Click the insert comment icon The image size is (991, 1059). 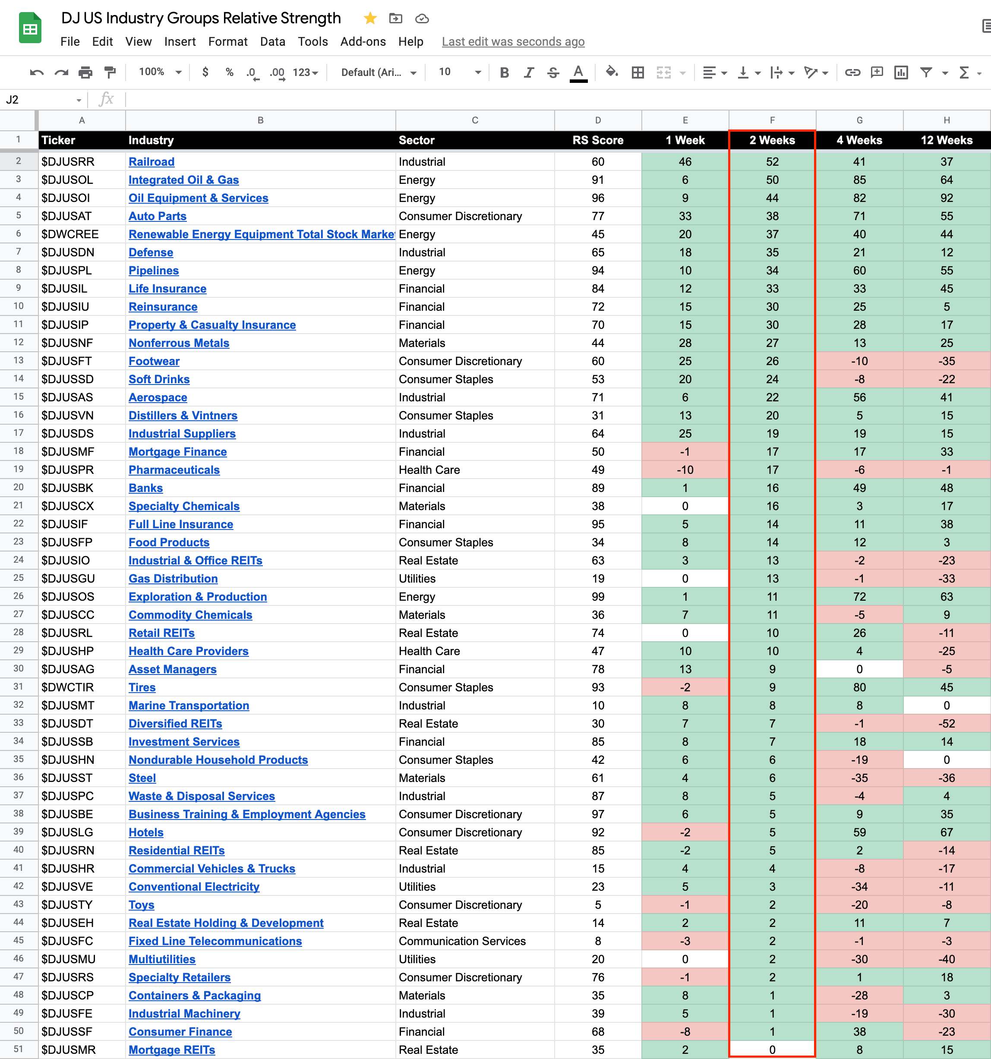[x=877, y=72]
